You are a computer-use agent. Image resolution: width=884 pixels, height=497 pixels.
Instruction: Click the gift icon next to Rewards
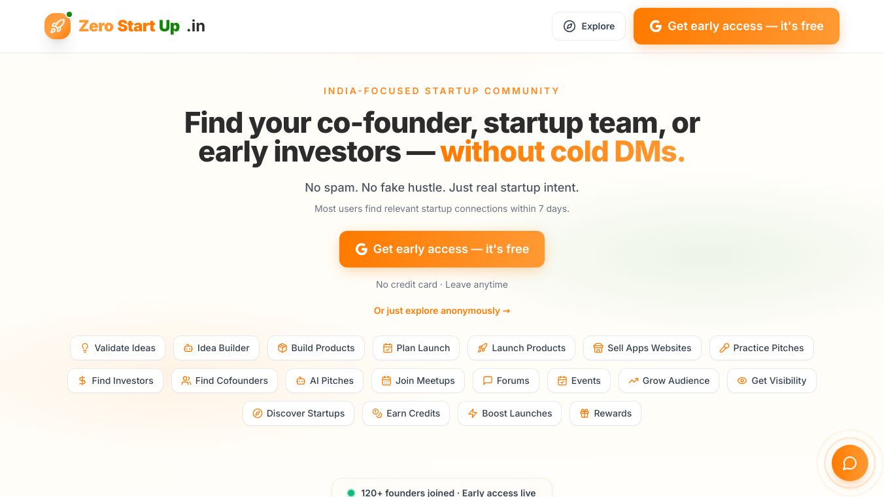585,413
